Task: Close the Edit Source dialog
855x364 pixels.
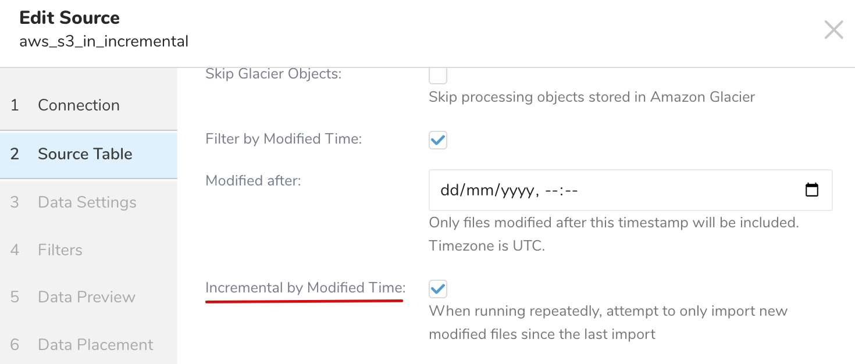Action: [833, 30]
